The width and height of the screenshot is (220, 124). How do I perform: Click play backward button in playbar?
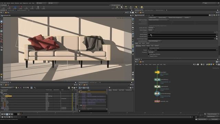tap(4, 114)
